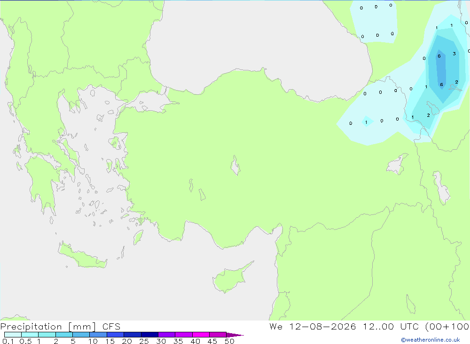This screenshot has width=470, height=344.
Task: Click the '35' legend scale label
Action: [x=178, y=341]
